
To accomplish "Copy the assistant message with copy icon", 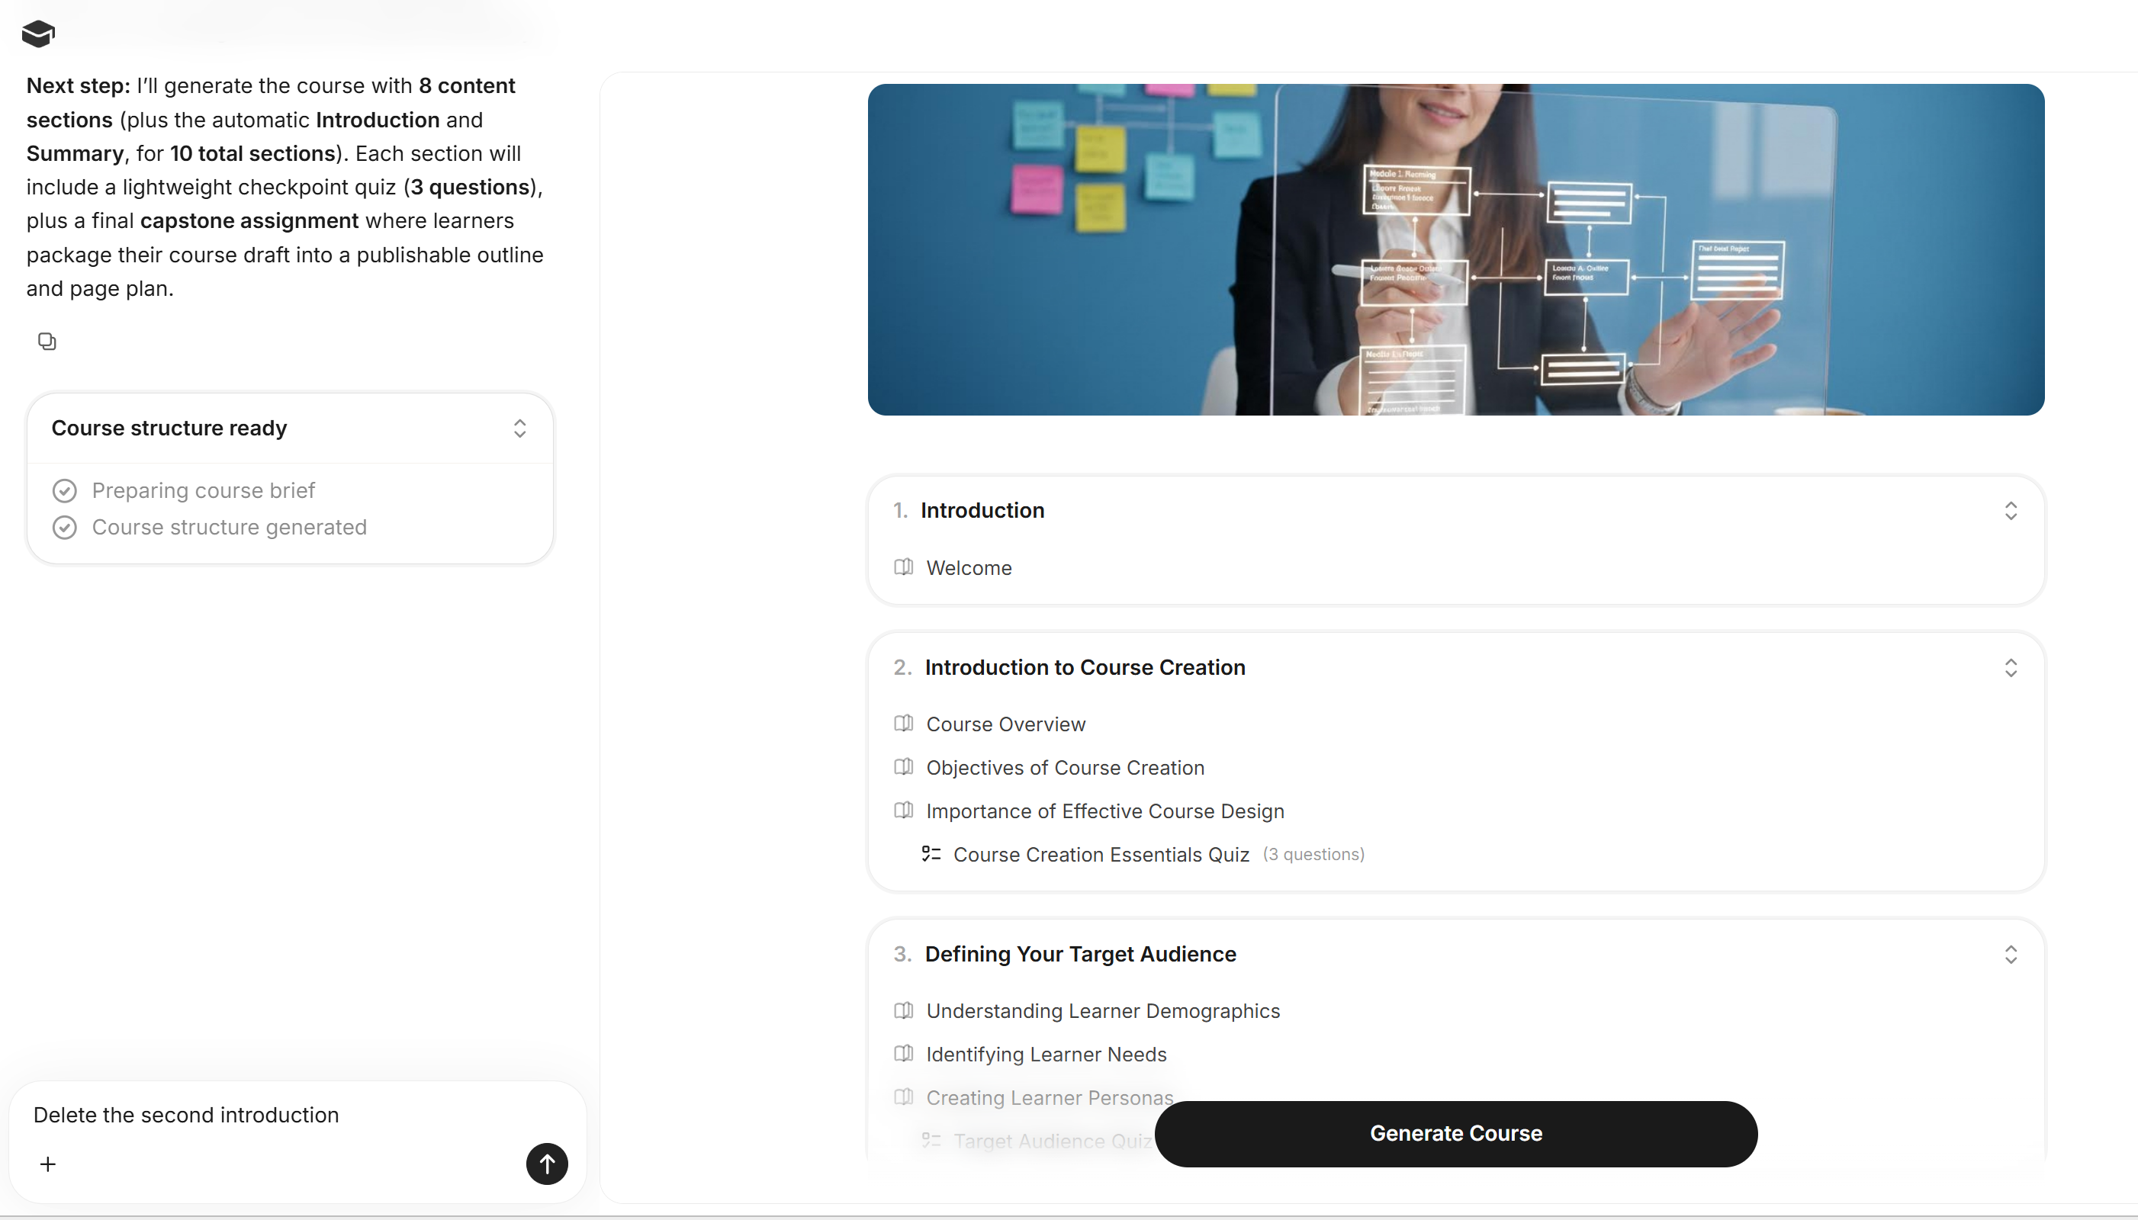I will tap(47, 341).
